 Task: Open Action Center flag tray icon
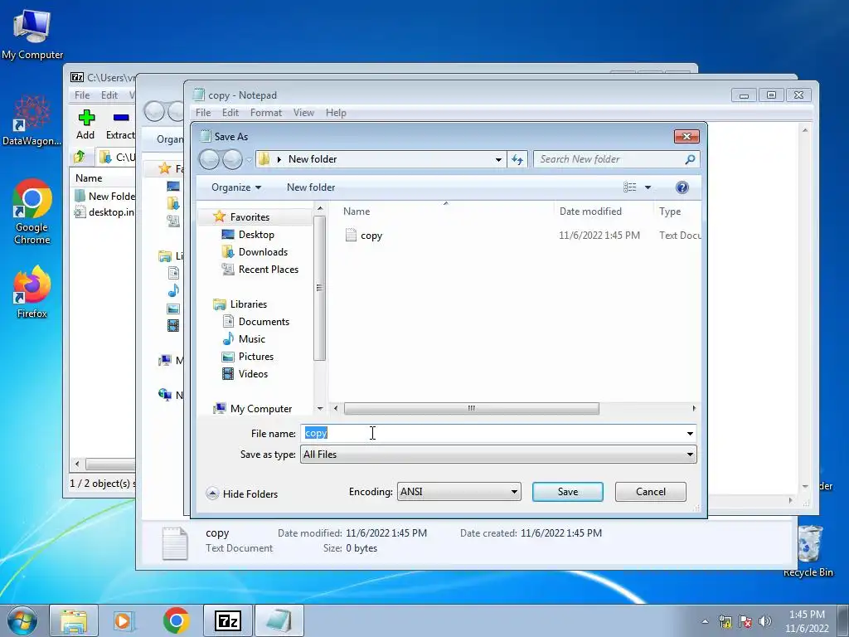pyautogui.click(x=745, y=621)
